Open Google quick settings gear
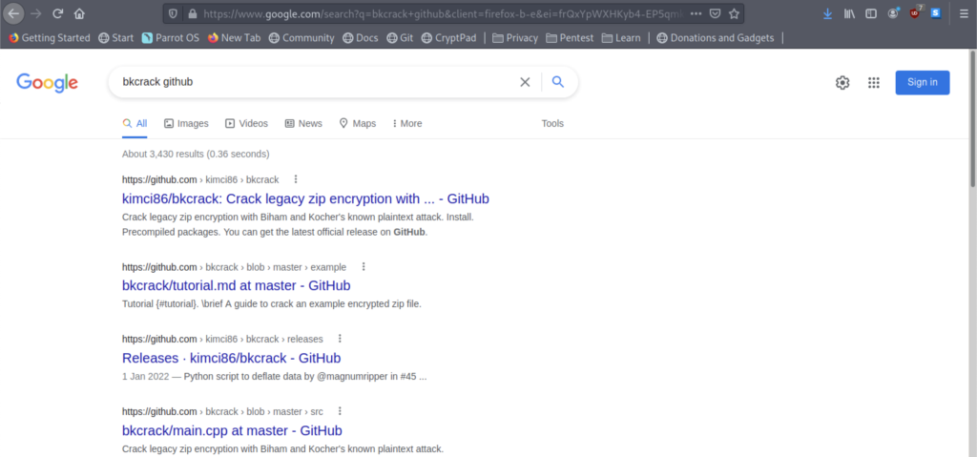 [x=842, y=82]
